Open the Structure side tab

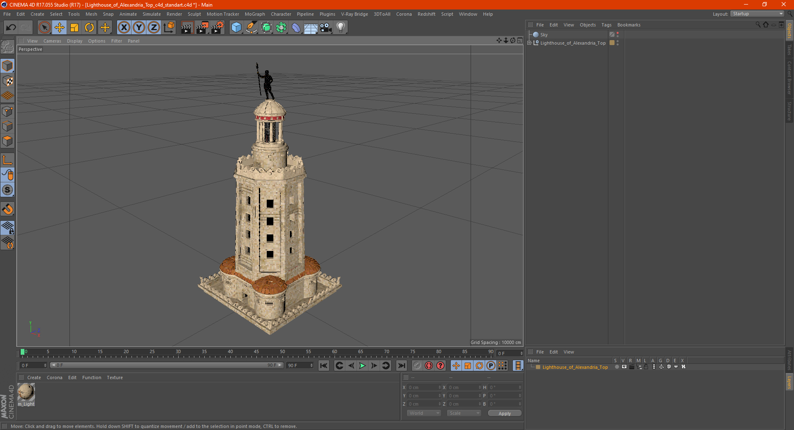(x=789, y=111)
